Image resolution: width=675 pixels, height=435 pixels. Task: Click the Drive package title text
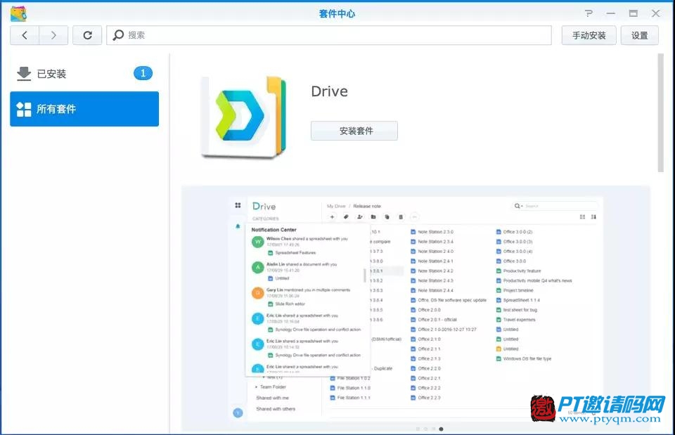tap(329, 91)
